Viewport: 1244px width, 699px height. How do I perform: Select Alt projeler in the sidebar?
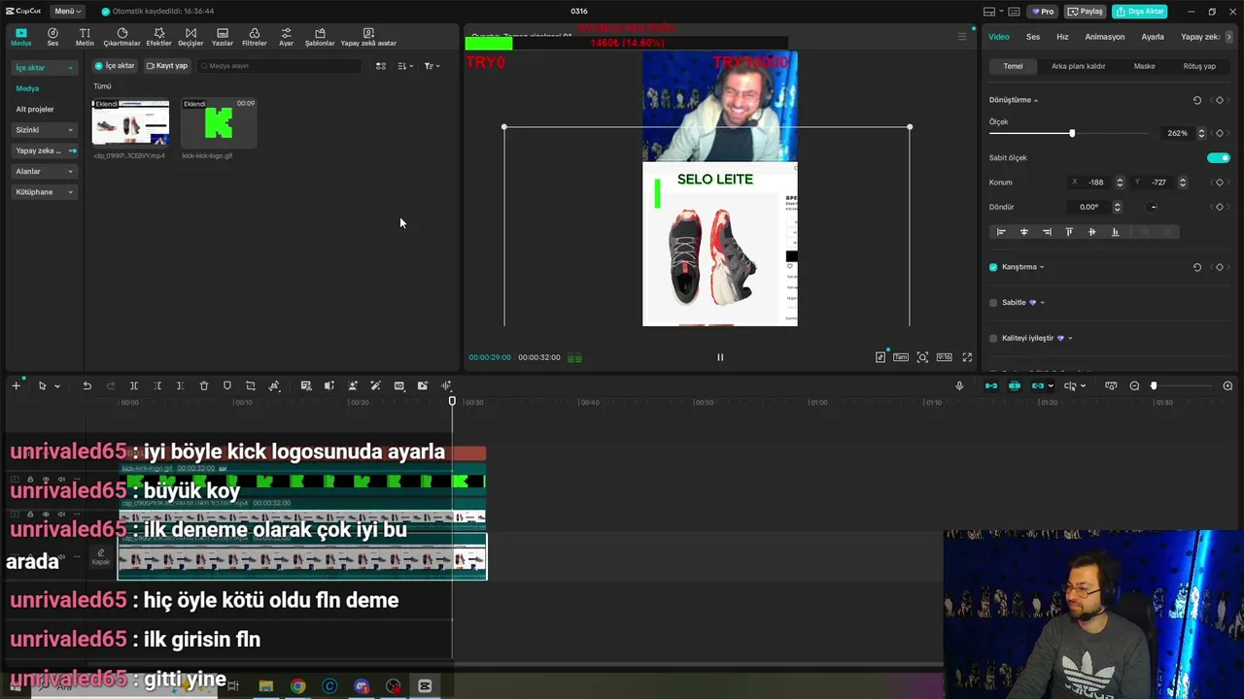tap(35, 110)
